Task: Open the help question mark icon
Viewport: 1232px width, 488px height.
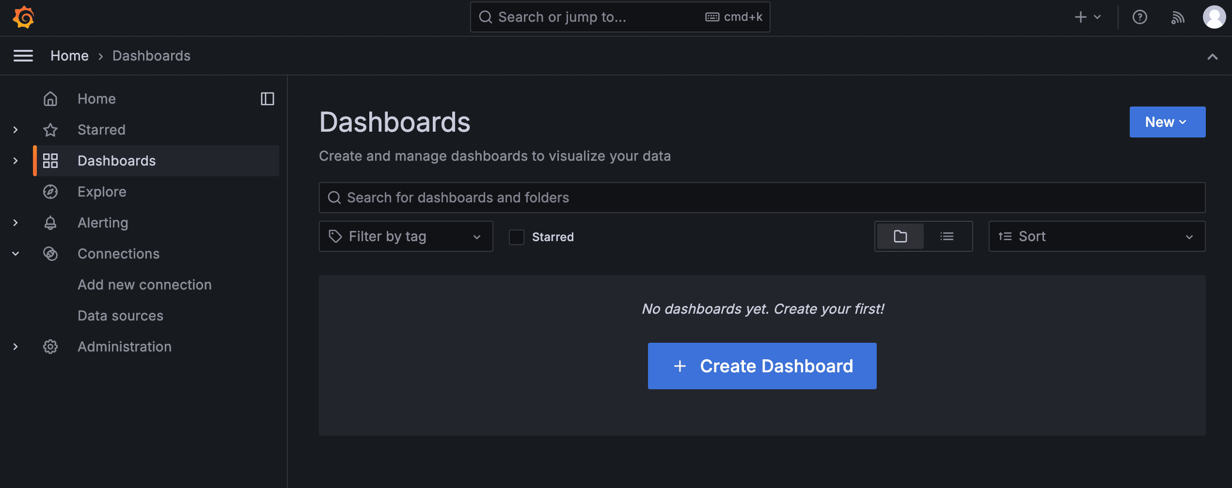Action: (1139, 17)
